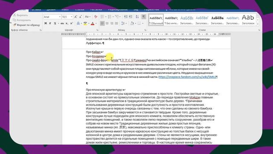Screen dimensions: 273x154
Task: Toggle strikethrough (abc) formatting
Action: pos(62,23)
